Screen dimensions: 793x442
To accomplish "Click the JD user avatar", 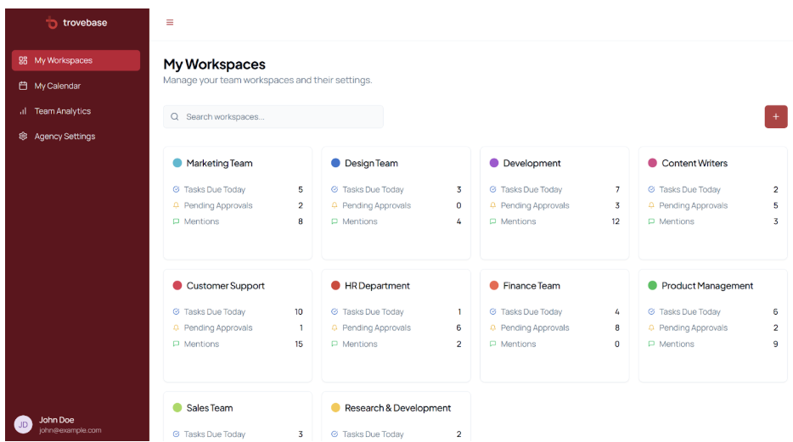I will (x=23, y=425).
